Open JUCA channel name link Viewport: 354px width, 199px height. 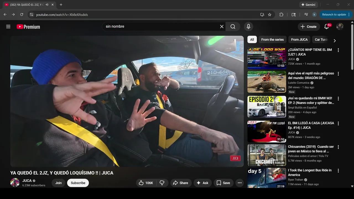coord(27,180)
